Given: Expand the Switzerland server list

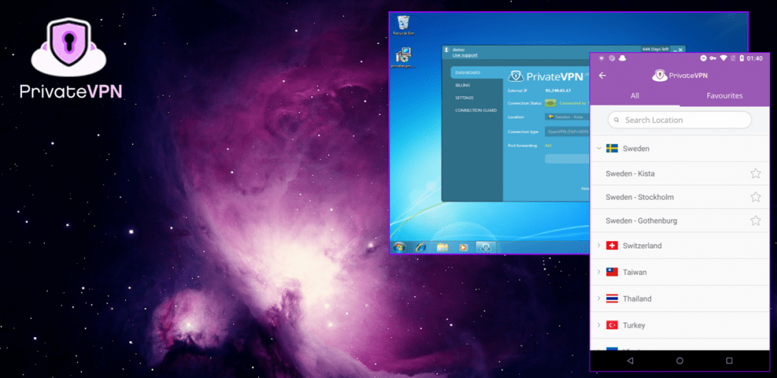Looking at the screenshot, I should 599,245.
